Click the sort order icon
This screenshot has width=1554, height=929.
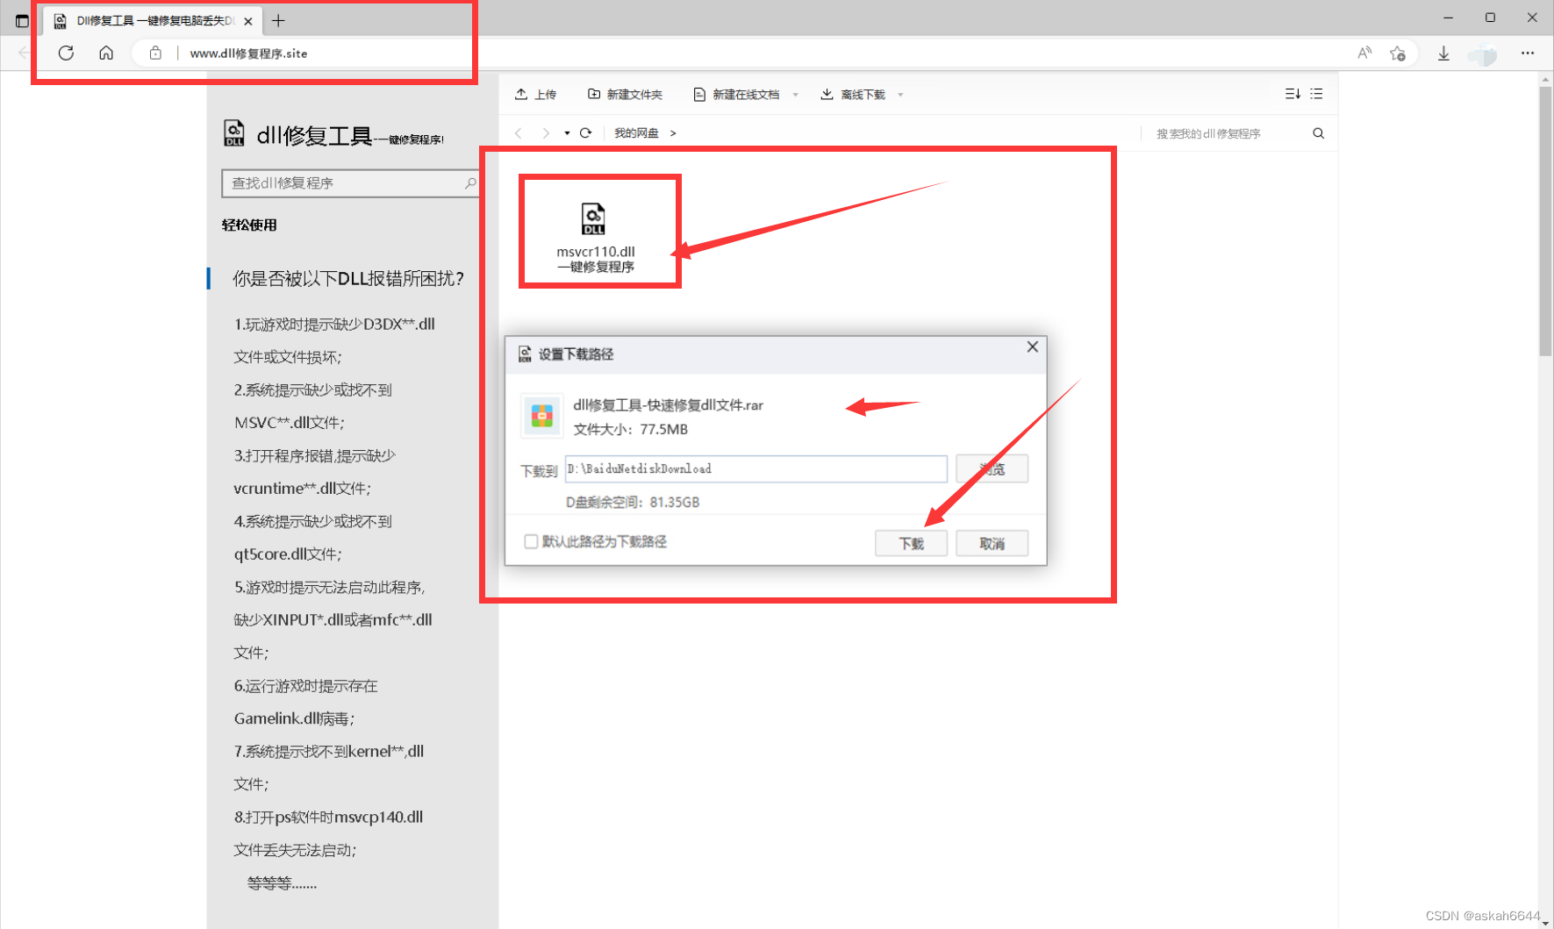tap(1293, 94)
